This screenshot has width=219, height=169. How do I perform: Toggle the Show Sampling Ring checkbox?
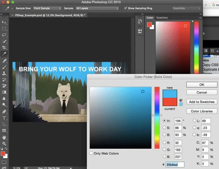tap(126, 8)
